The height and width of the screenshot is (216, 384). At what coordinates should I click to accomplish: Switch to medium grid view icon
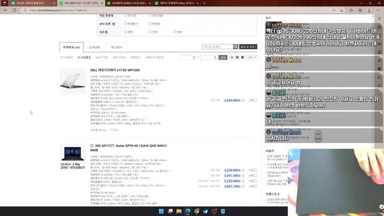[238, 58]
